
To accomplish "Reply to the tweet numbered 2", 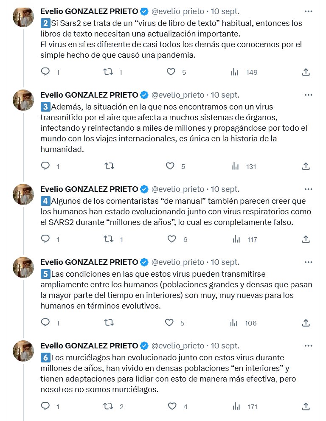I will (45, 72).
